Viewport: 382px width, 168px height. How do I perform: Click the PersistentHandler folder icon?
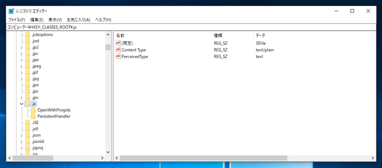(x=33, y=117)
